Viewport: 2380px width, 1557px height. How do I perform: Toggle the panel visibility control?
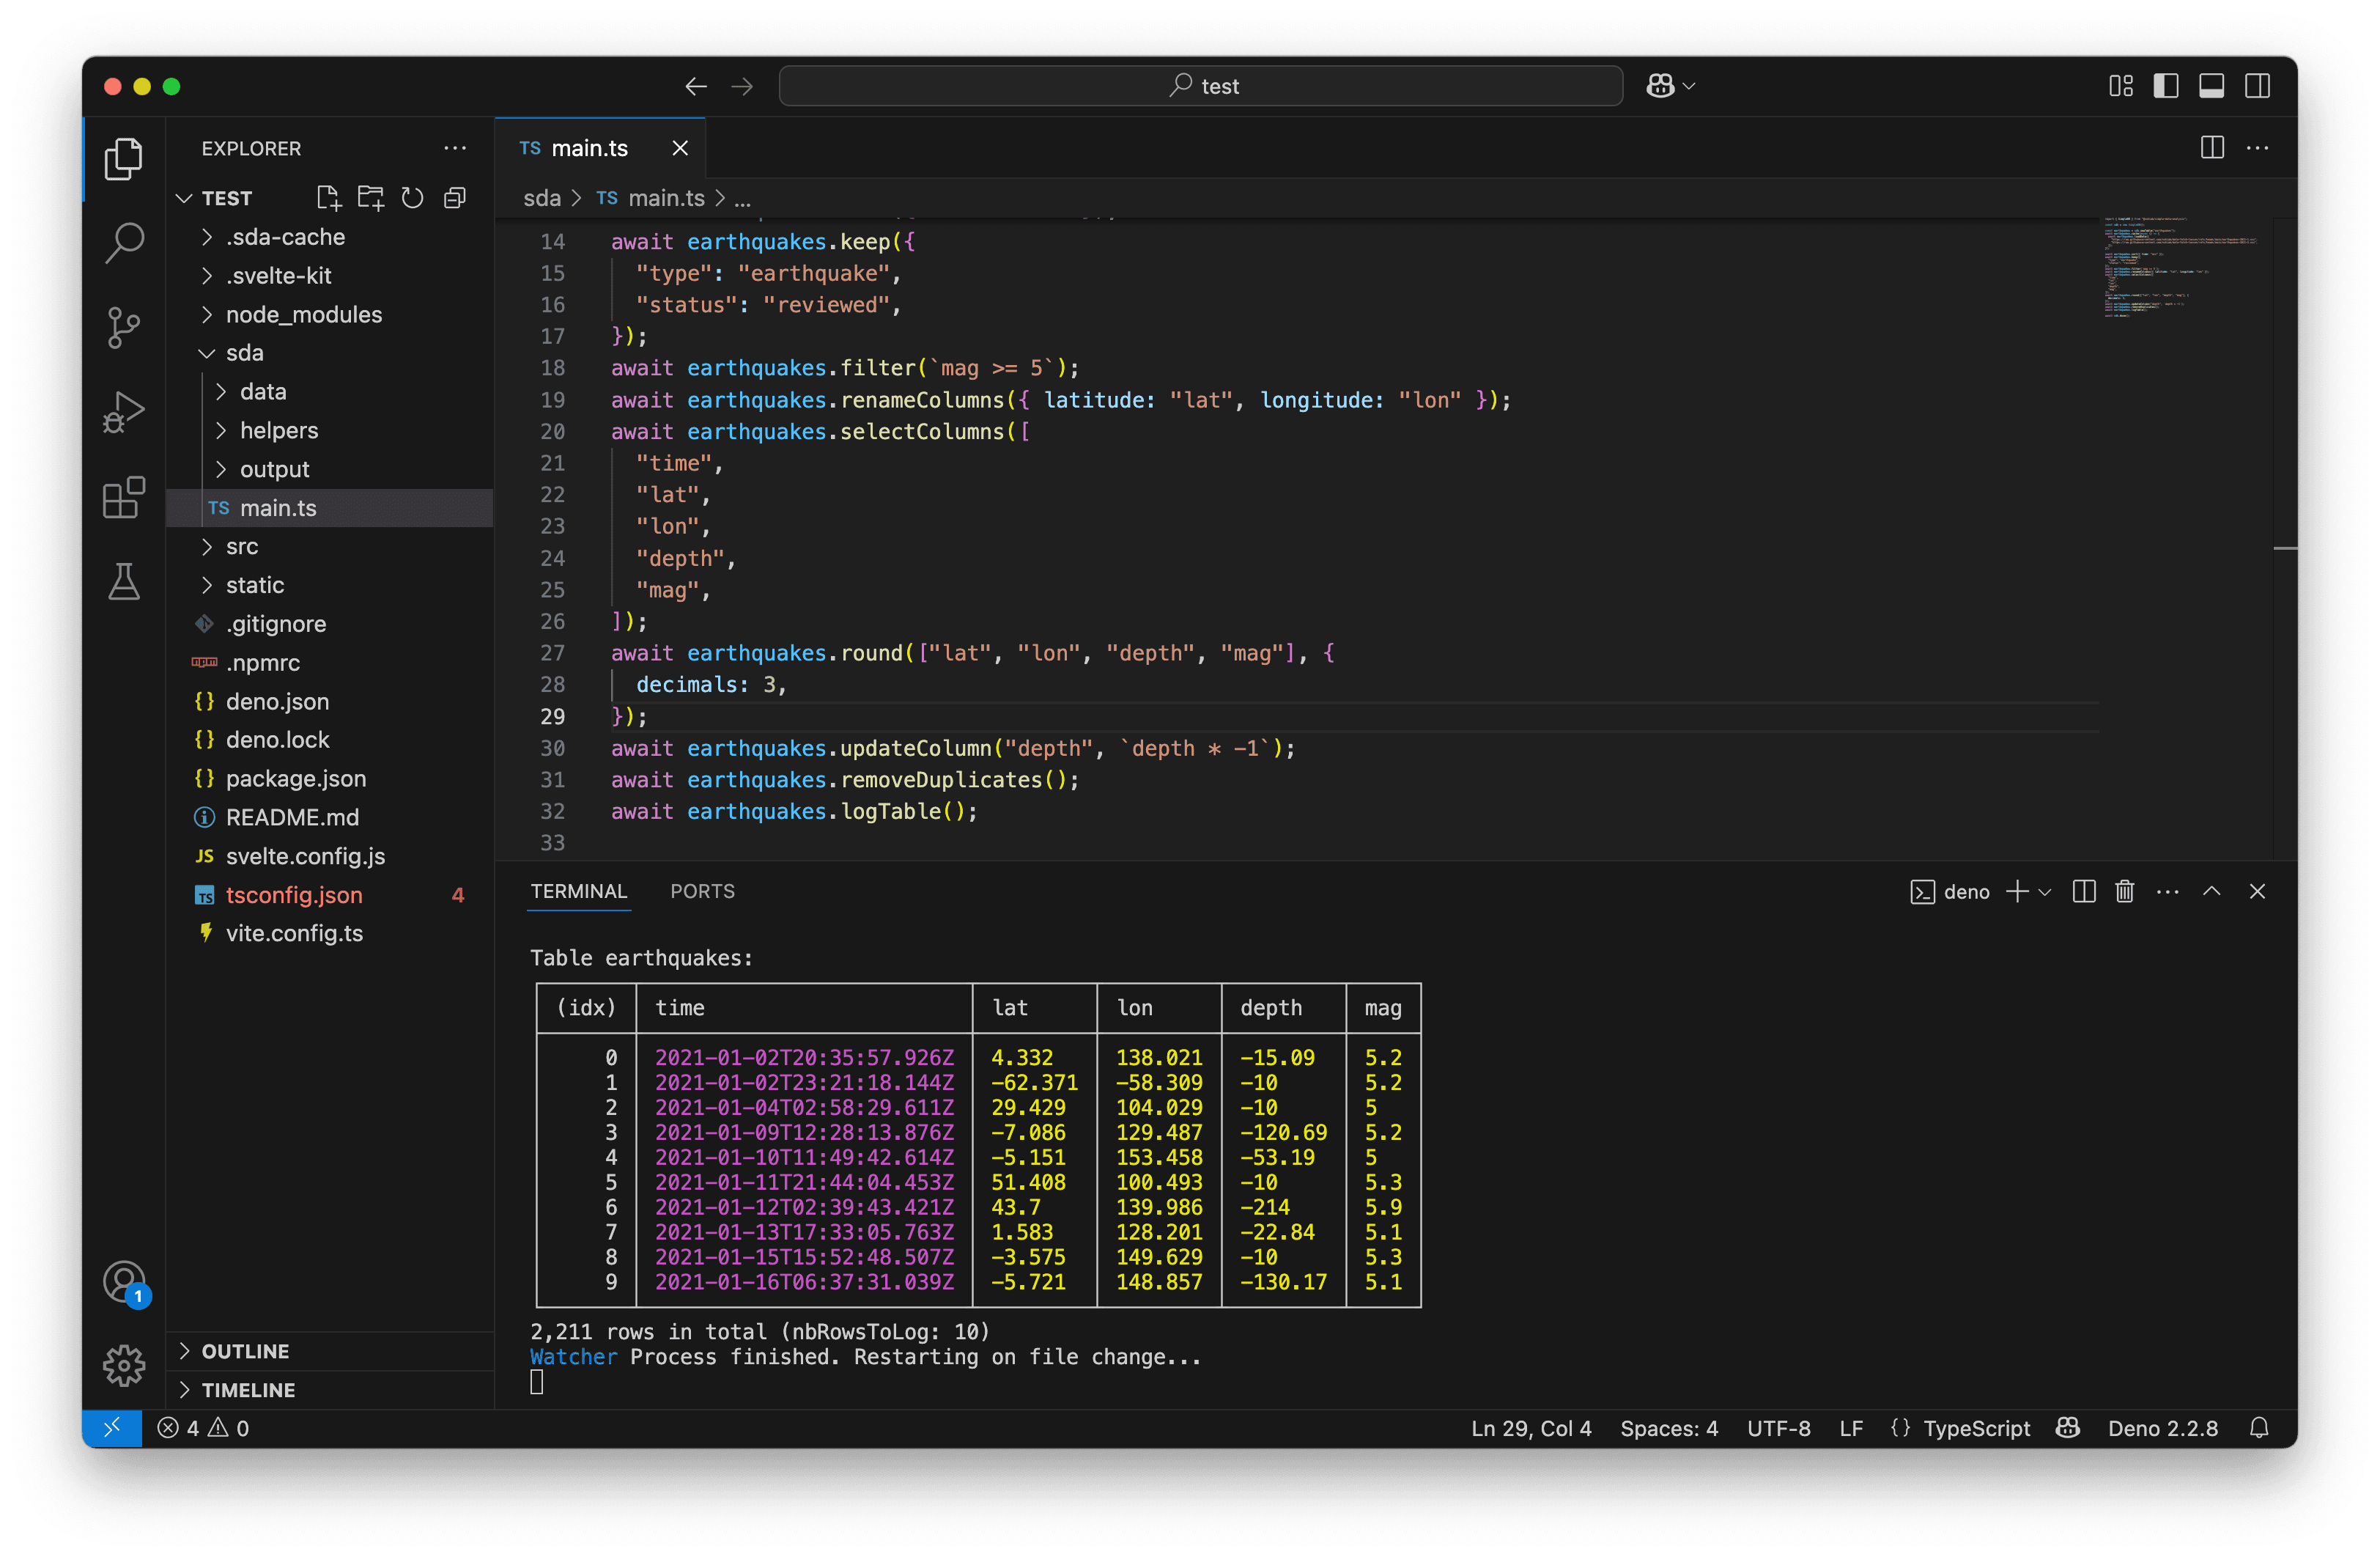[2211, 86]
